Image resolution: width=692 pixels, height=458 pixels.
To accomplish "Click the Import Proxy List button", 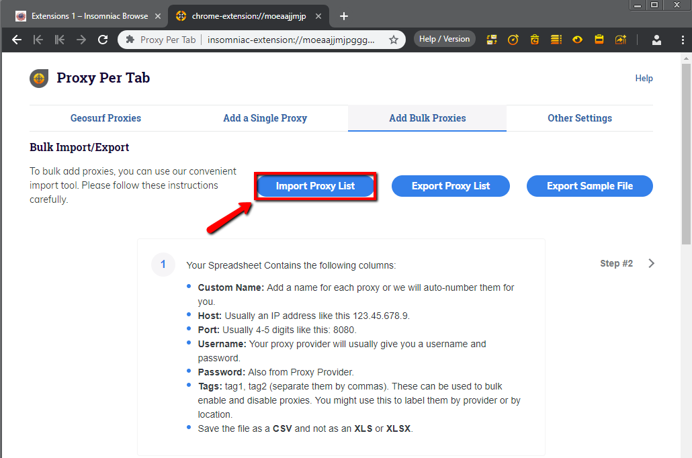I will pos(315,186).
